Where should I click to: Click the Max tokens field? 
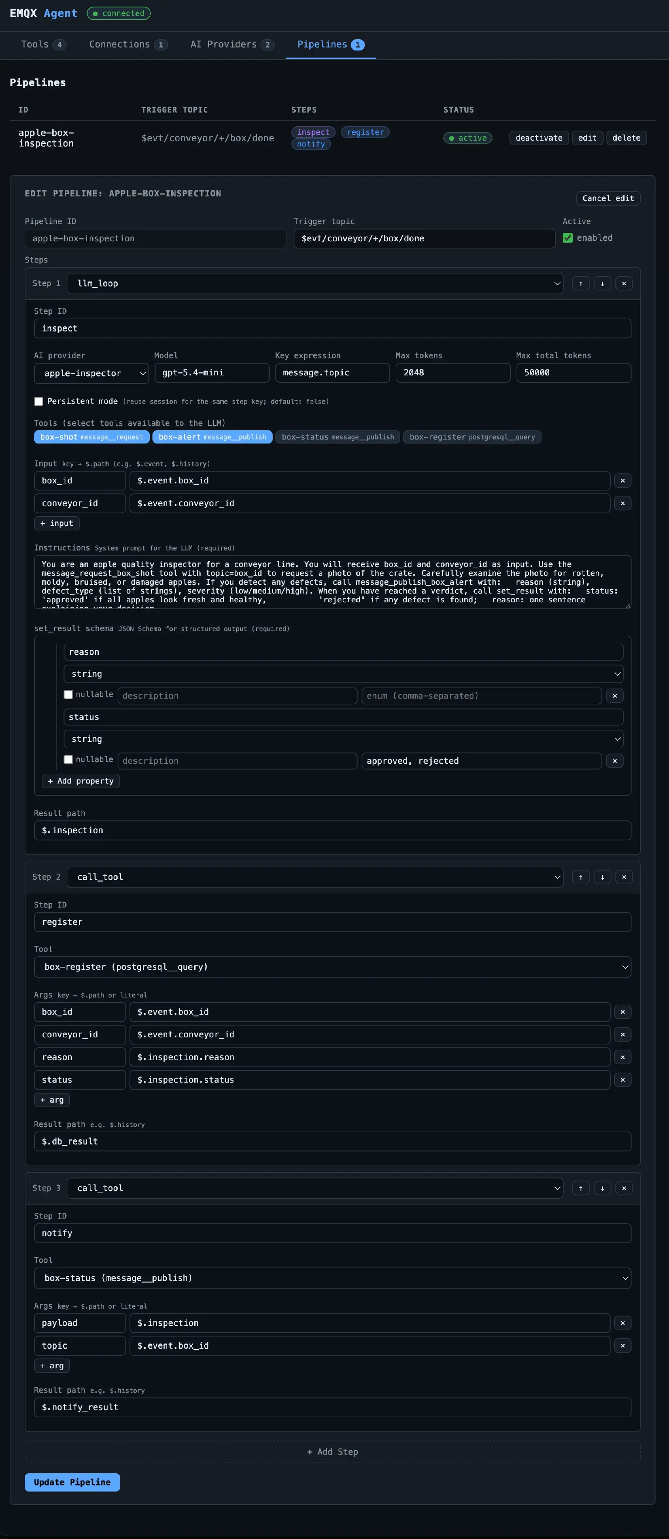[x=453, y=373]
